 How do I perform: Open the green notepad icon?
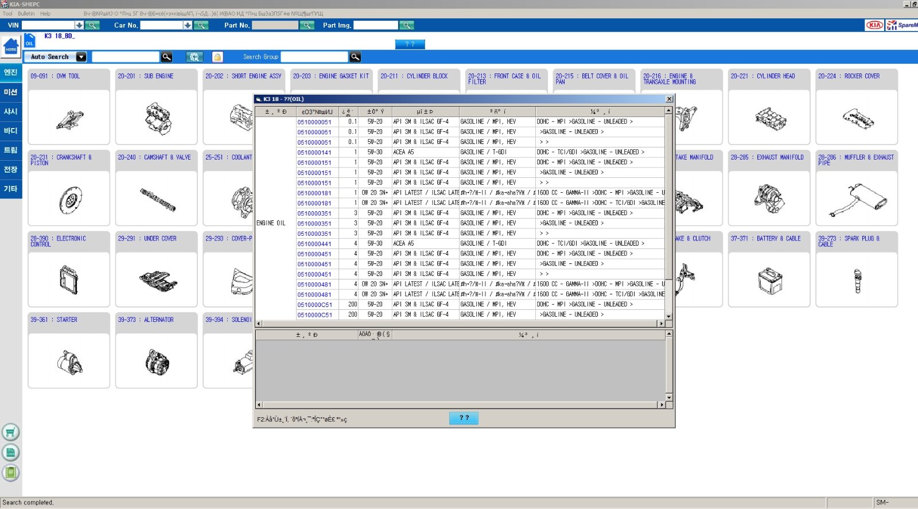(x=10, y=473)
